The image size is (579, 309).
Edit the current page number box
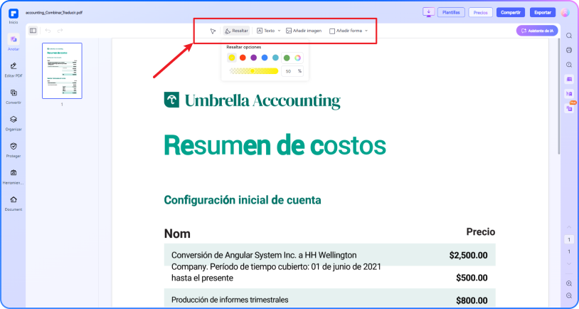point(569,239)
